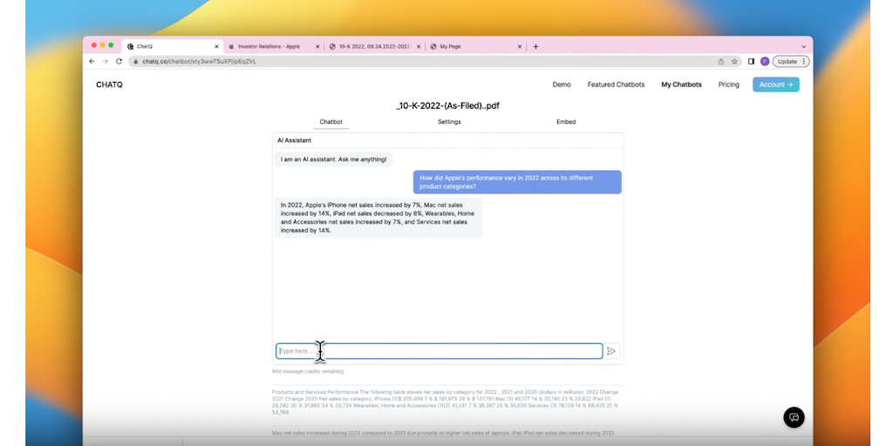Click the share icon in address bar
The height and width of the screenshot is (446, 893).
[721, 62]
